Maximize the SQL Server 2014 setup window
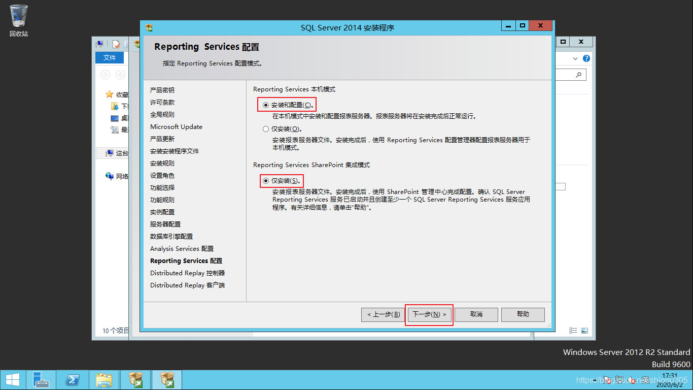 [x=522, y=25]
